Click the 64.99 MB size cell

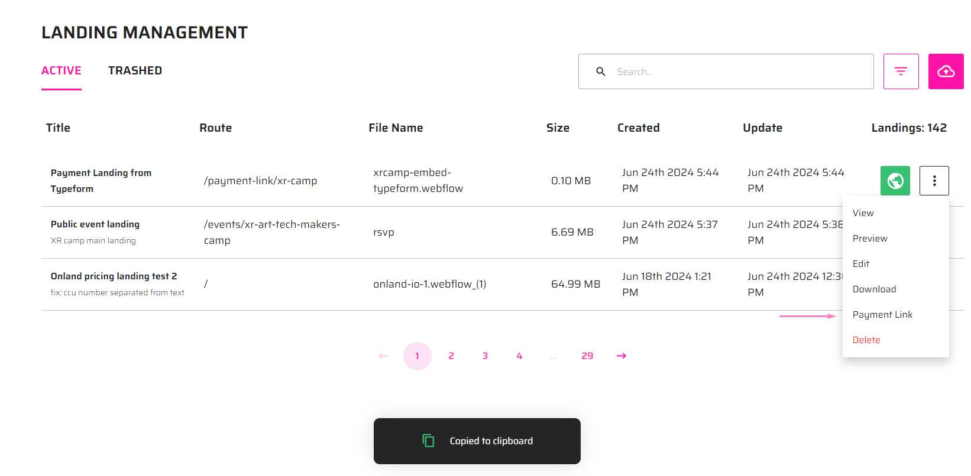coord(576,284)
